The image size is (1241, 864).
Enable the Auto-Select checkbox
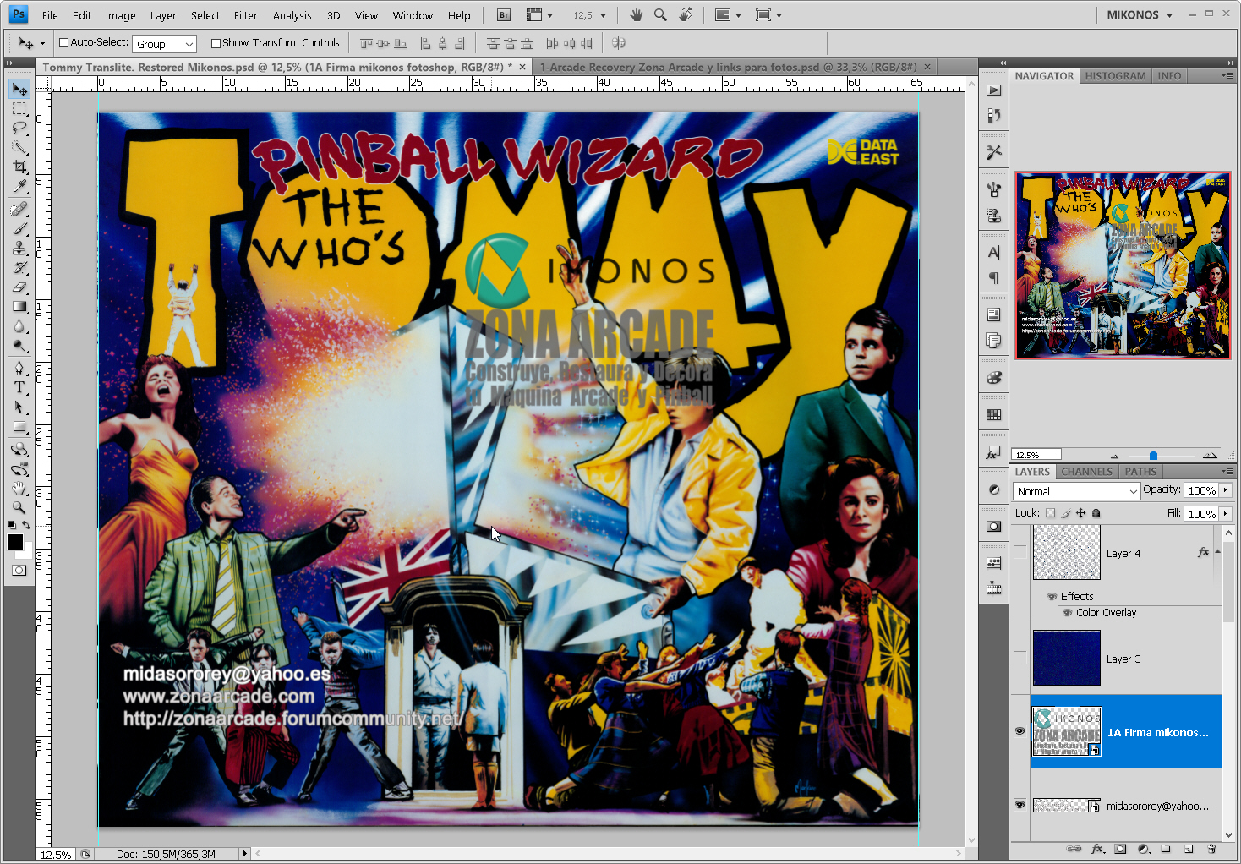tap(63, 42)
